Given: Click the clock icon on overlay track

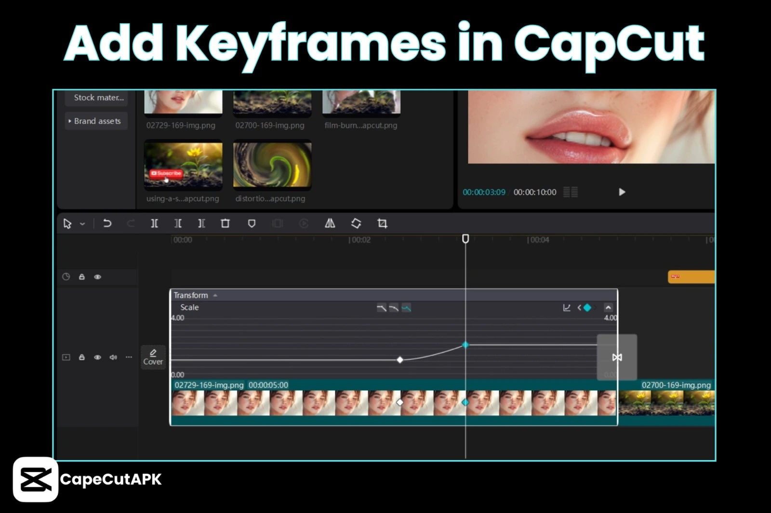Looking at the screenshot, I should coord(66,277).
